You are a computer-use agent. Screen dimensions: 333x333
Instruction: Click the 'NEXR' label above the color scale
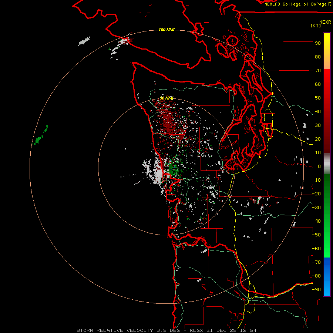pos(325,22)
